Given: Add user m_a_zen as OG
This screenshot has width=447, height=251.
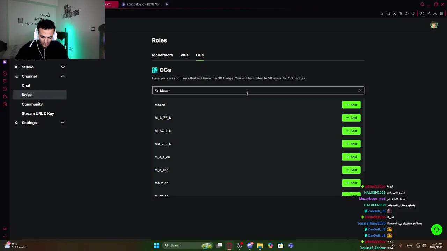Looking at the screenshot, I should click(351, 170).
